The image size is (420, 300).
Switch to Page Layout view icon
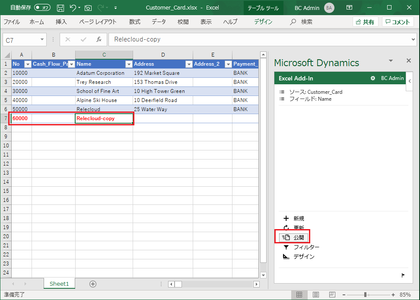click(316, 295)
